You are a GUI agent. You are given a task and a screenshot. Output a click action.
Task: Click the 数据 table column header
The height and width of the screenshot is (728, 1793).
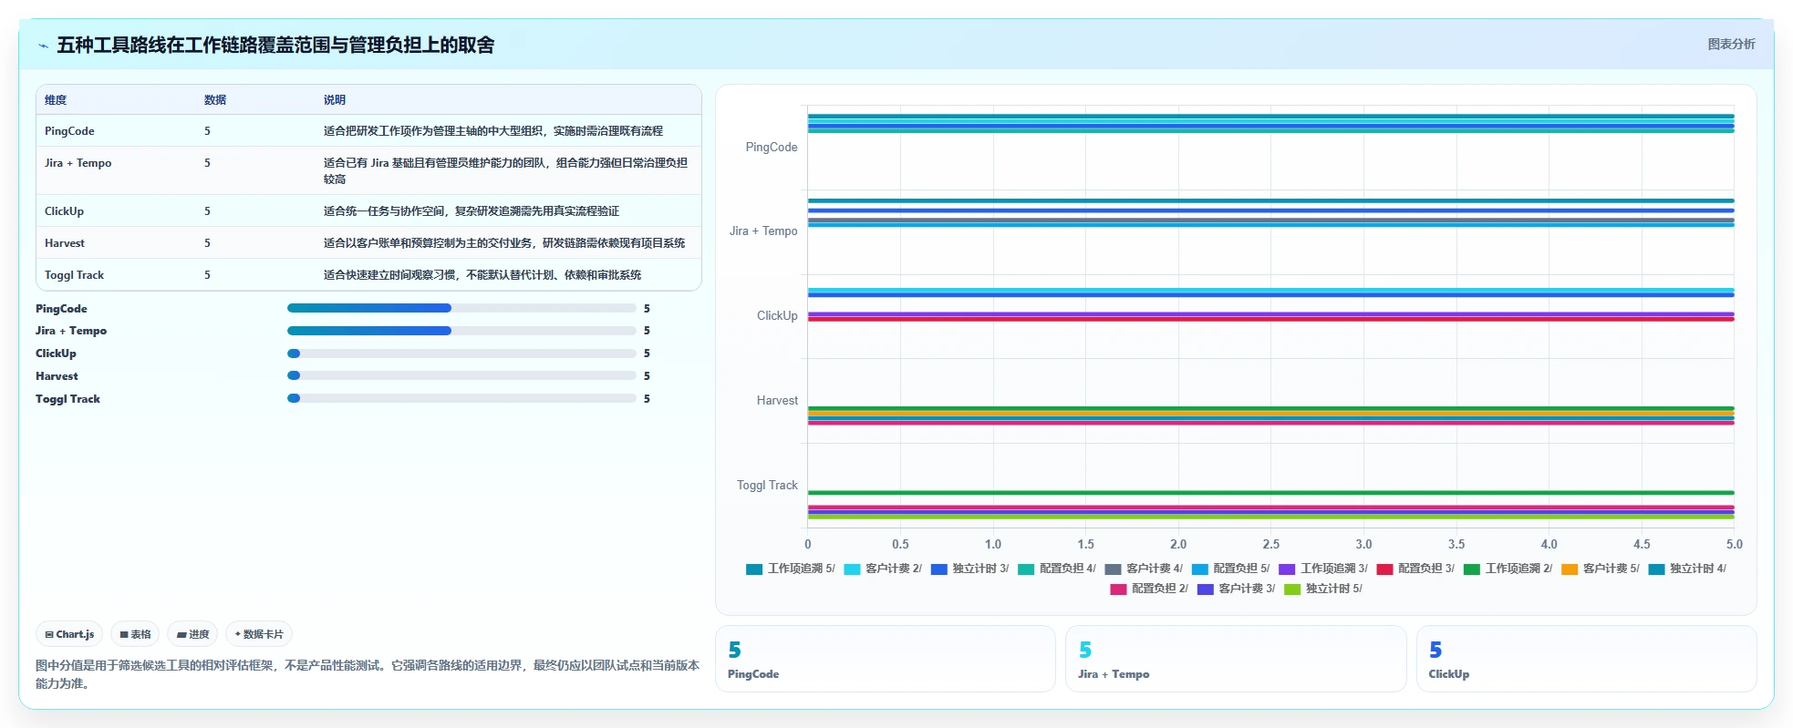coord(215,100)
